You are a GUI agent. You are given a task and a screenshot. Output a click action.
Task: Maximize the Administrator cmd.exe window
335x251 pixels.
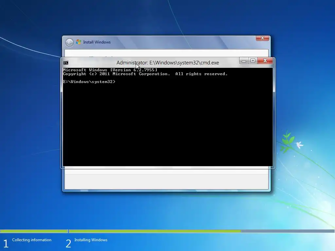tap(253, 61)
